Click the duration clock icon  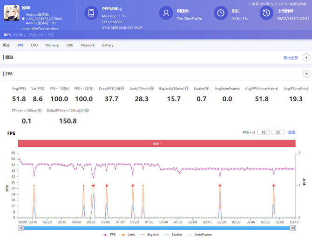click(x=220, y=13)
